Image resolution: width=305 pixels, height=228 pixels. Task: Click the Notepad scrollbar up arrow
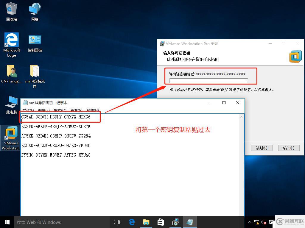pyautogui.click(x=241, y=117)
